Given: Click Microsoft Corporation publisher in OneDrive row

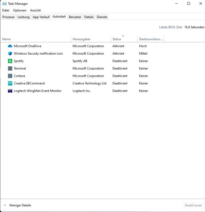Looking at the screenshot, I should pyautogui.click(x=88, y=46).
